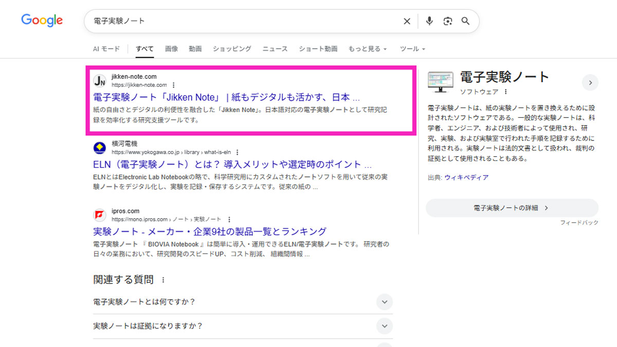Screen dimensions: 617x347
Task: Open ELN（電子実験ノート）とは？ result link
Action: coord(232,165)
